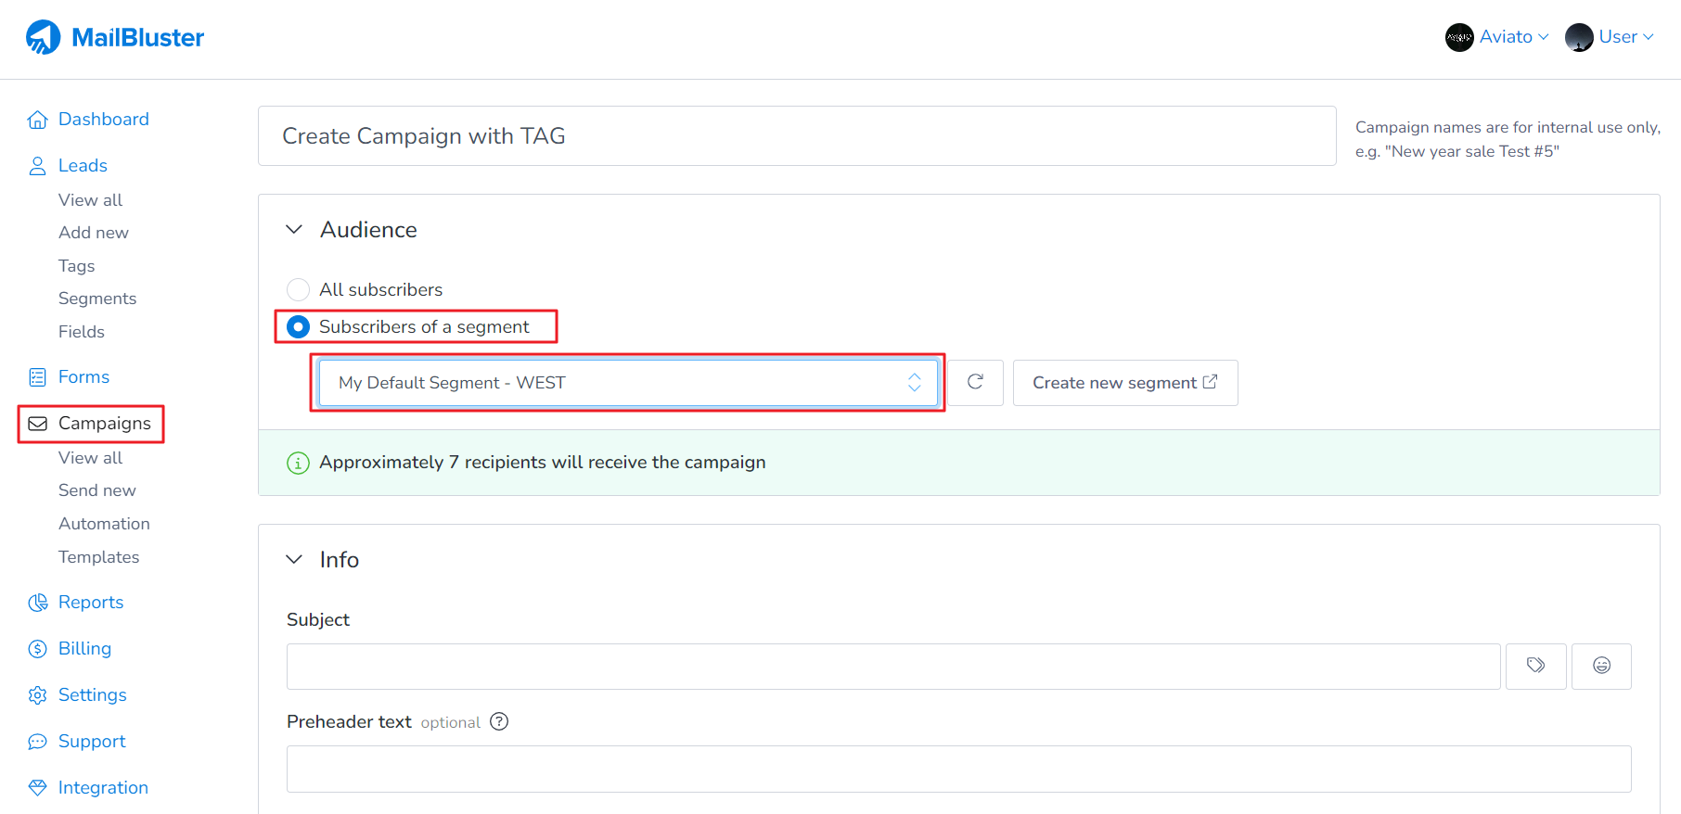The width and height of the screenshot is (1681, 814).
Task: Click into the Subject input field
Action: tap(892, 666)
